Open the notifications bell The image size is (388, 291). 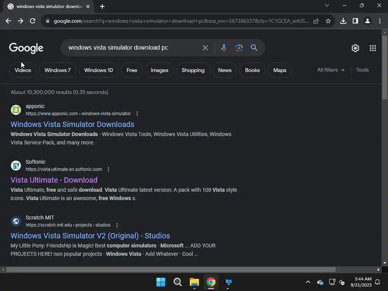(378, 282)
